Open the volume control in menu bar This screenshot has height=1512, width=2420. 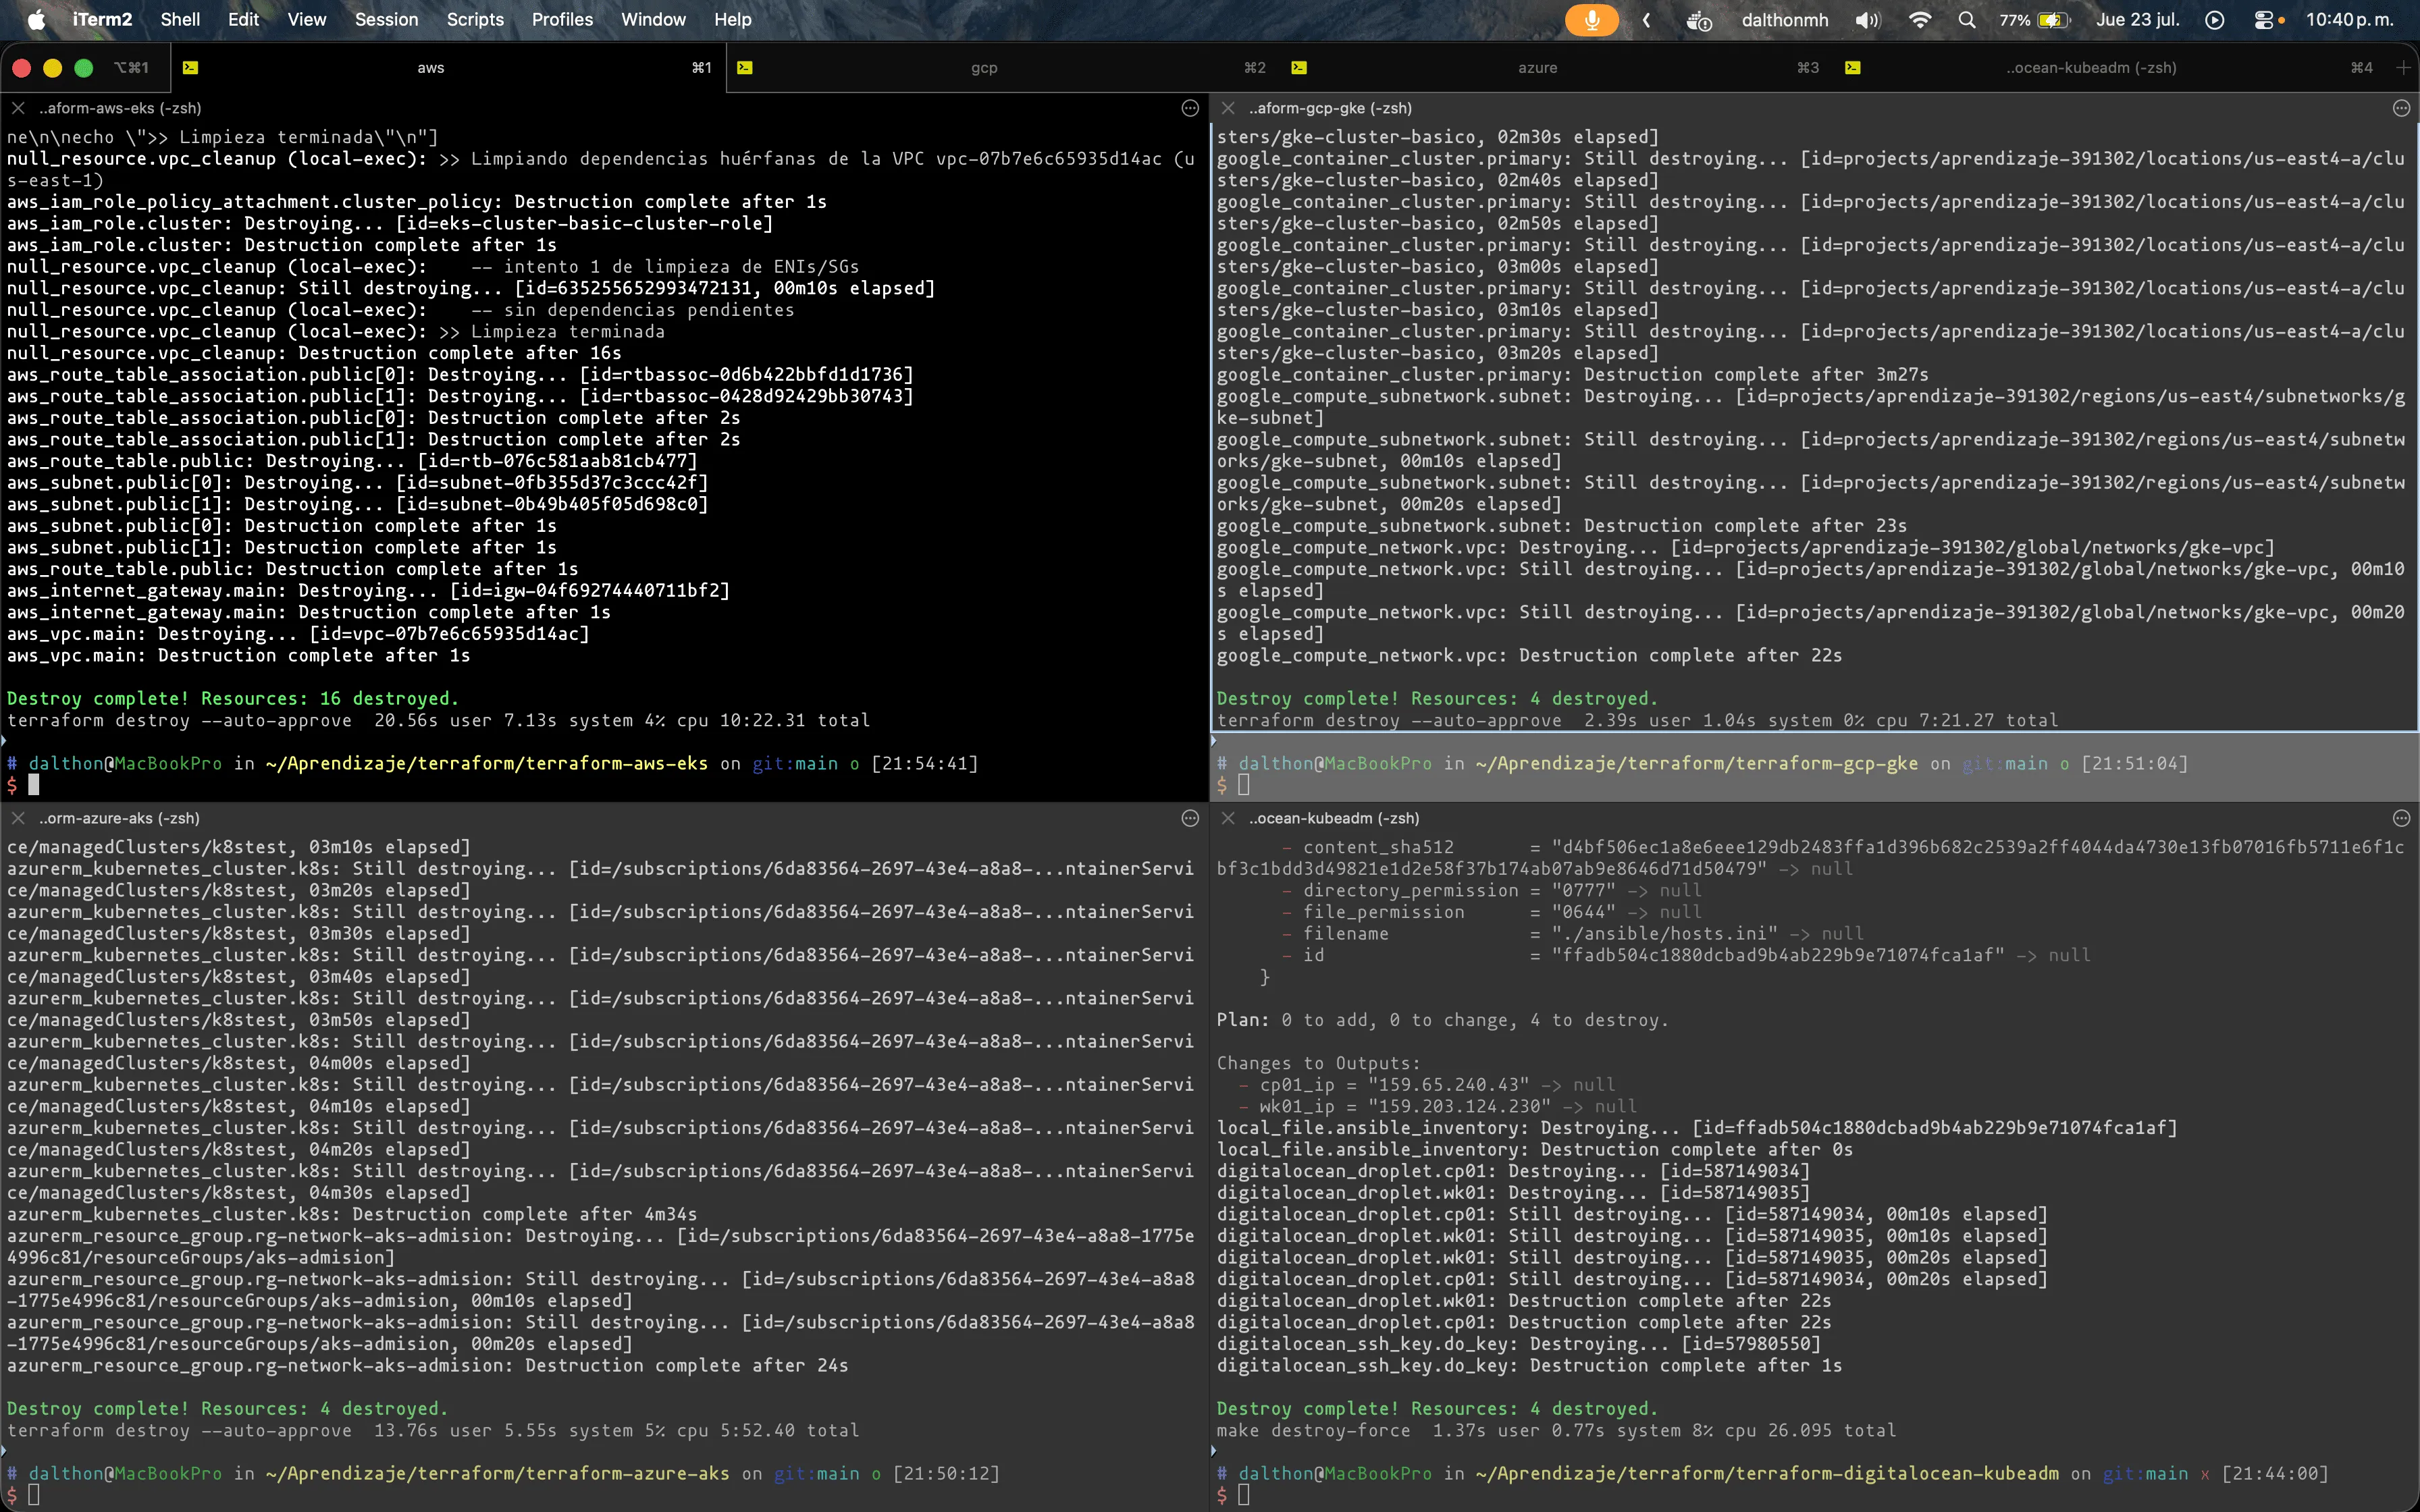pos(1868,20)
